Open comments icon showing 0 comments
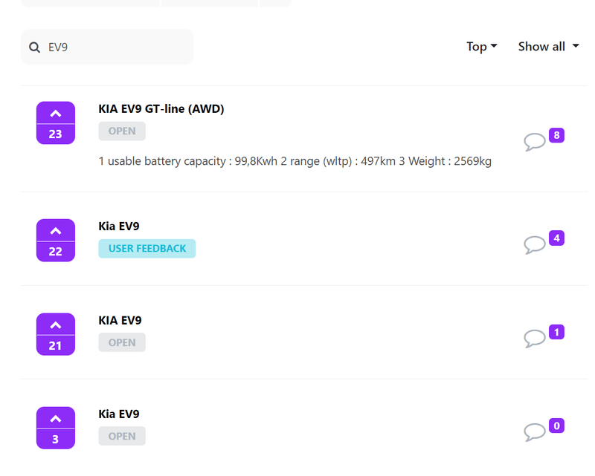The height and width of the screenshot is (476, 595). point(535,431)
